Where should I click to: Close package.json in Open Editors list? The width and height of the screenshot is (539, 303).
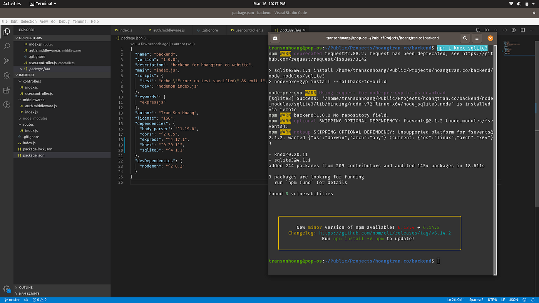point(21,69)
